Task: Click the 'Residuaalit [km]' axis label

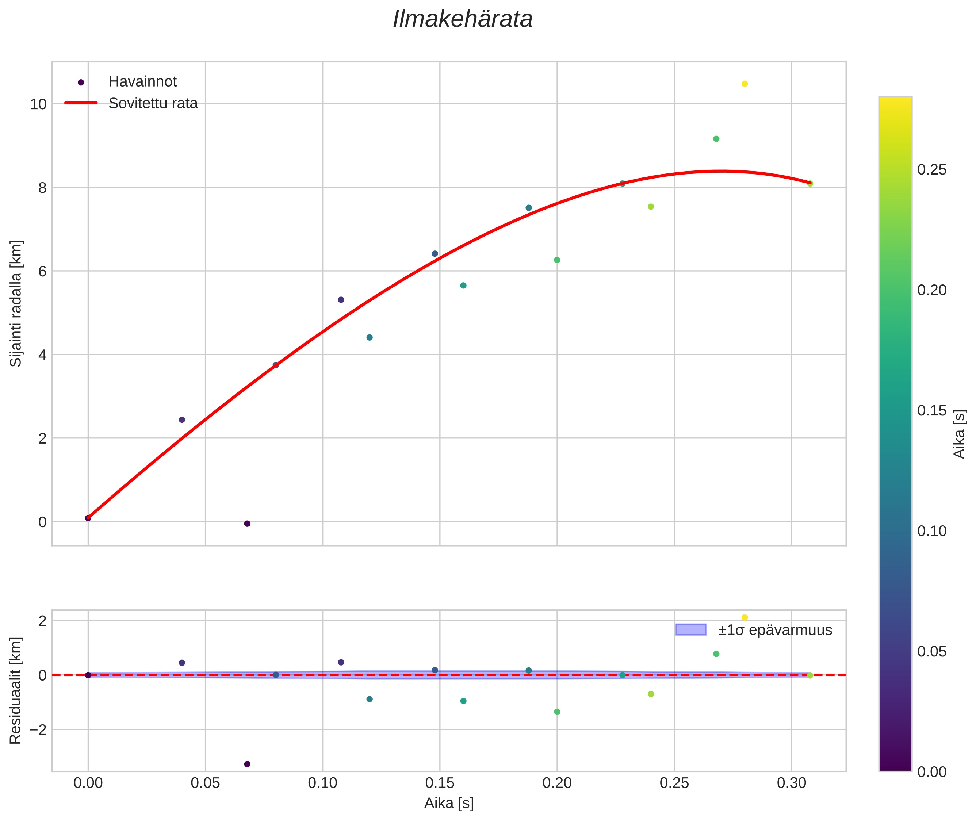Action: click(x=16, y=690)
